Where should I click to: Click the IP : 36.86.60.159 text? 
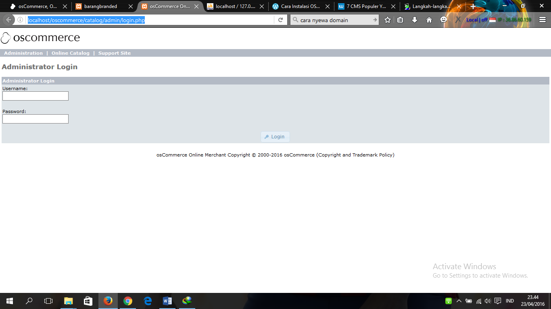pos(514,20)
